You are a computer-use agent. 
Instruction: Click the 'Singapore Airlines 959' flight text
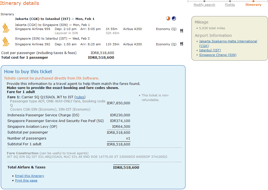32,29
